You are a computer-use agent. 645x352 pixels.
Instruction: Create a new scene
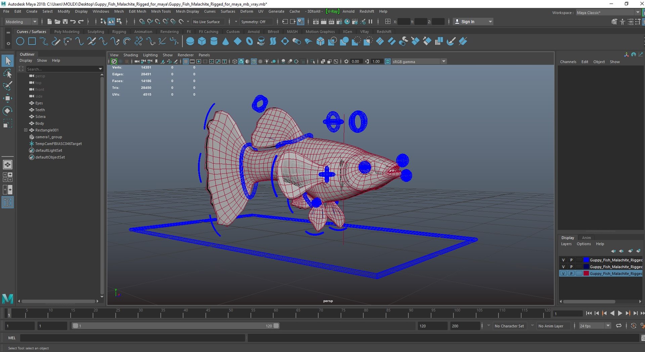[x=49, y=21]
